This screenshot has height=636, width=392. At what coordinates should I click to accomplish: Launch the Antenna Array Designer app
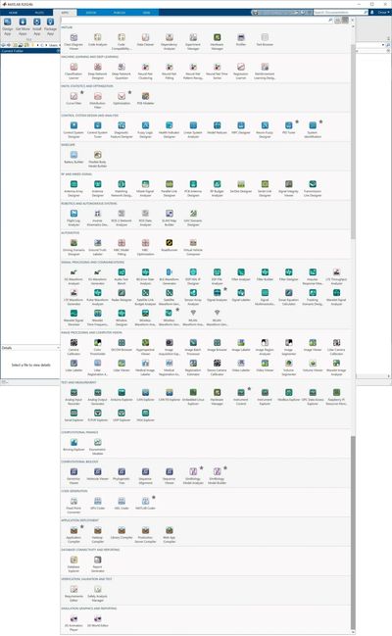pos(73,188)
